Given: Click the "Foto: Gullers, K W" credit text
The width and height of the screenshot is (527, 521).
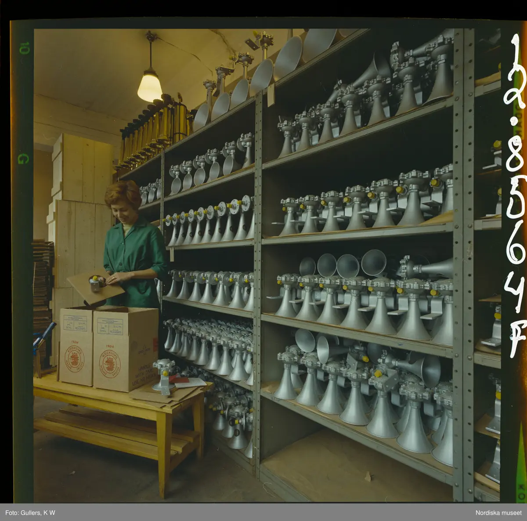Looking at the screenshot, I should tap(30, 513).
